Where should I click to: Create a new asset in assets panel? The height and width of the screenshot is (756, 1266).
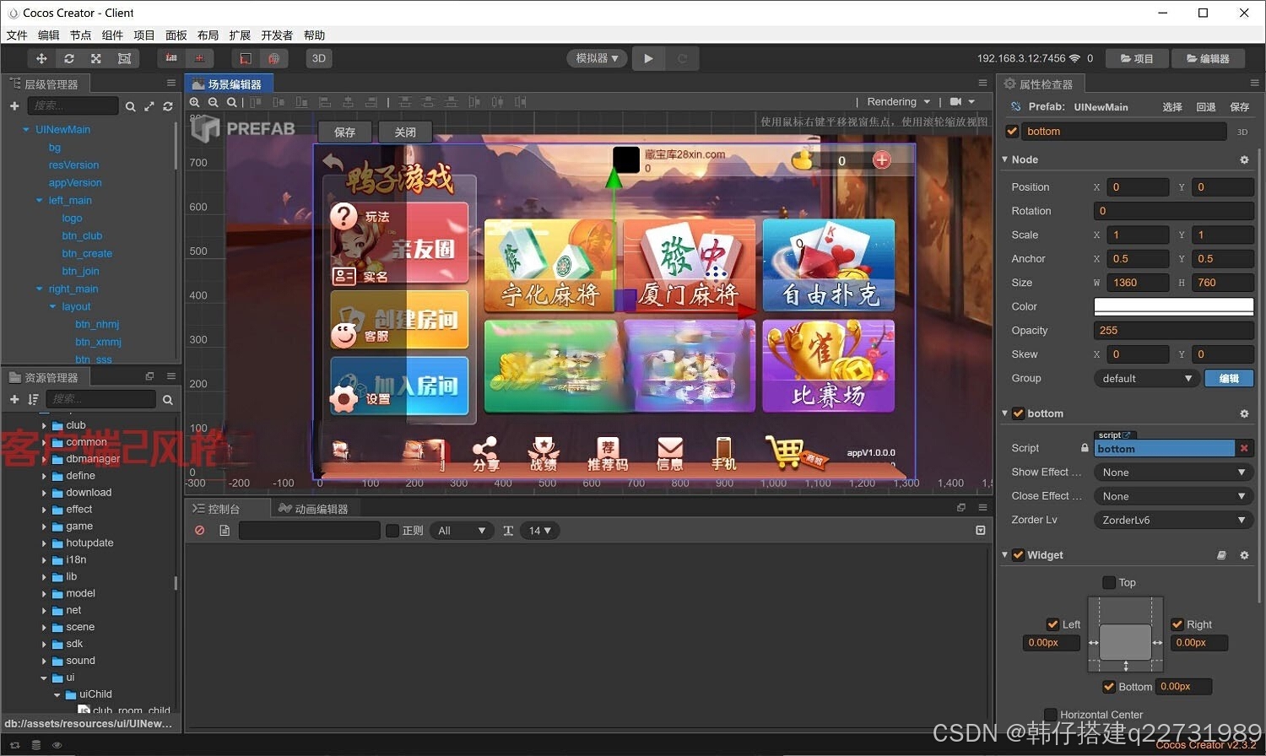click(x=14, y=399)
